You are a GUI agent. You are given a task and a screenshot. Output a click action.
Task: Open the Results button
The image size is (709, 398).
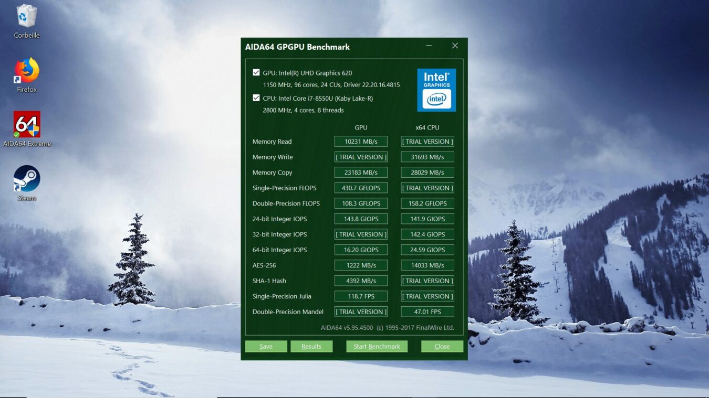point(311,346)
